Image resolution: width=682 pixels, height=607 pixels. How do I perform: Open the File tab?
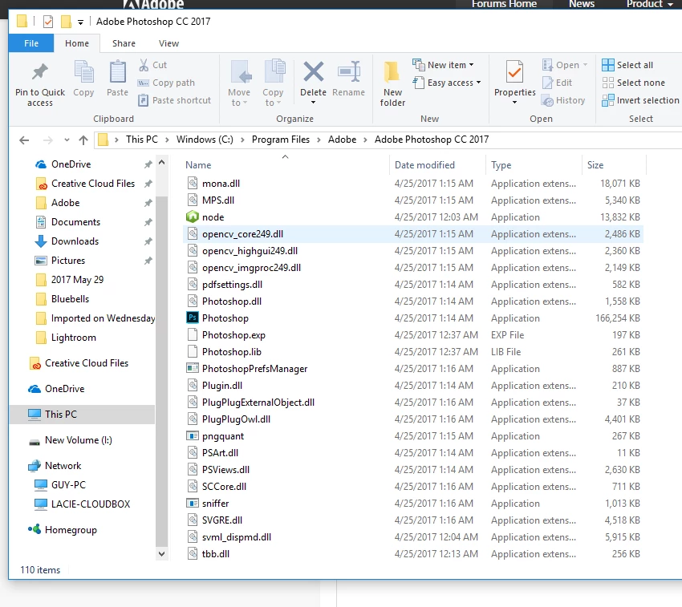[31, 43]
